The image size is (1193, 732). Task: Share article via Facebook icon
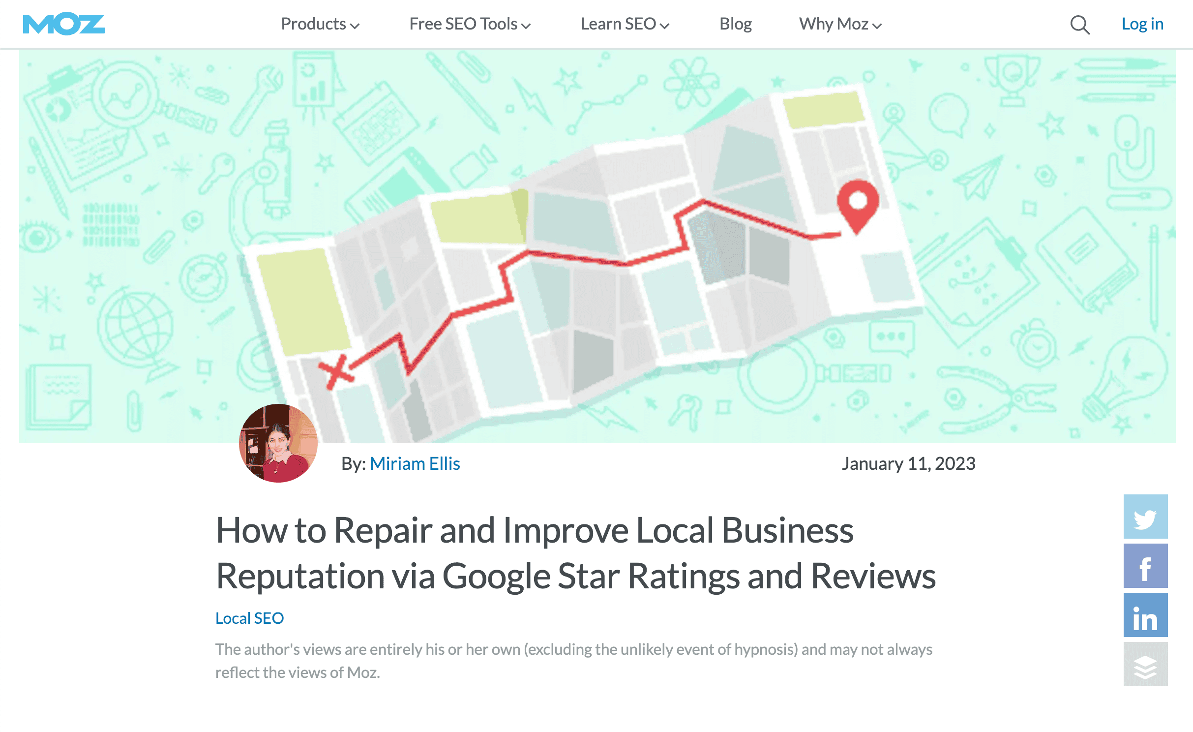tap(1145, 566)
